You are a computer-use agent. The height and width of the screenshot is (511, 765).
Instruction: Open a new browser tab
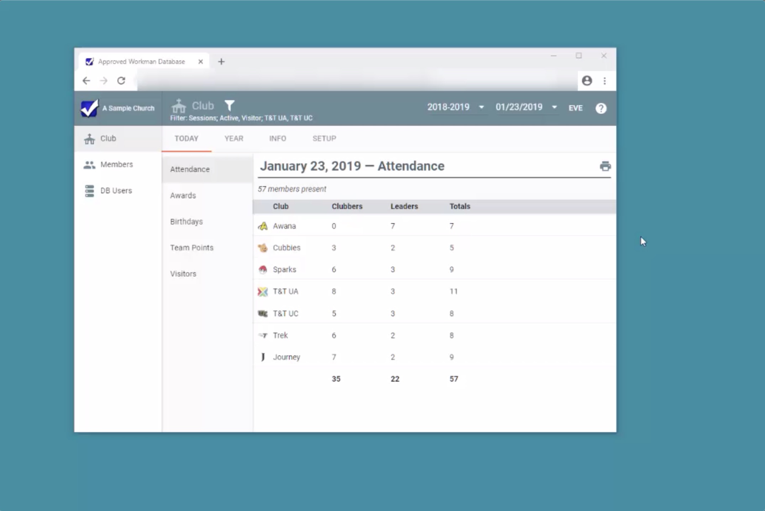click(221, 61)
